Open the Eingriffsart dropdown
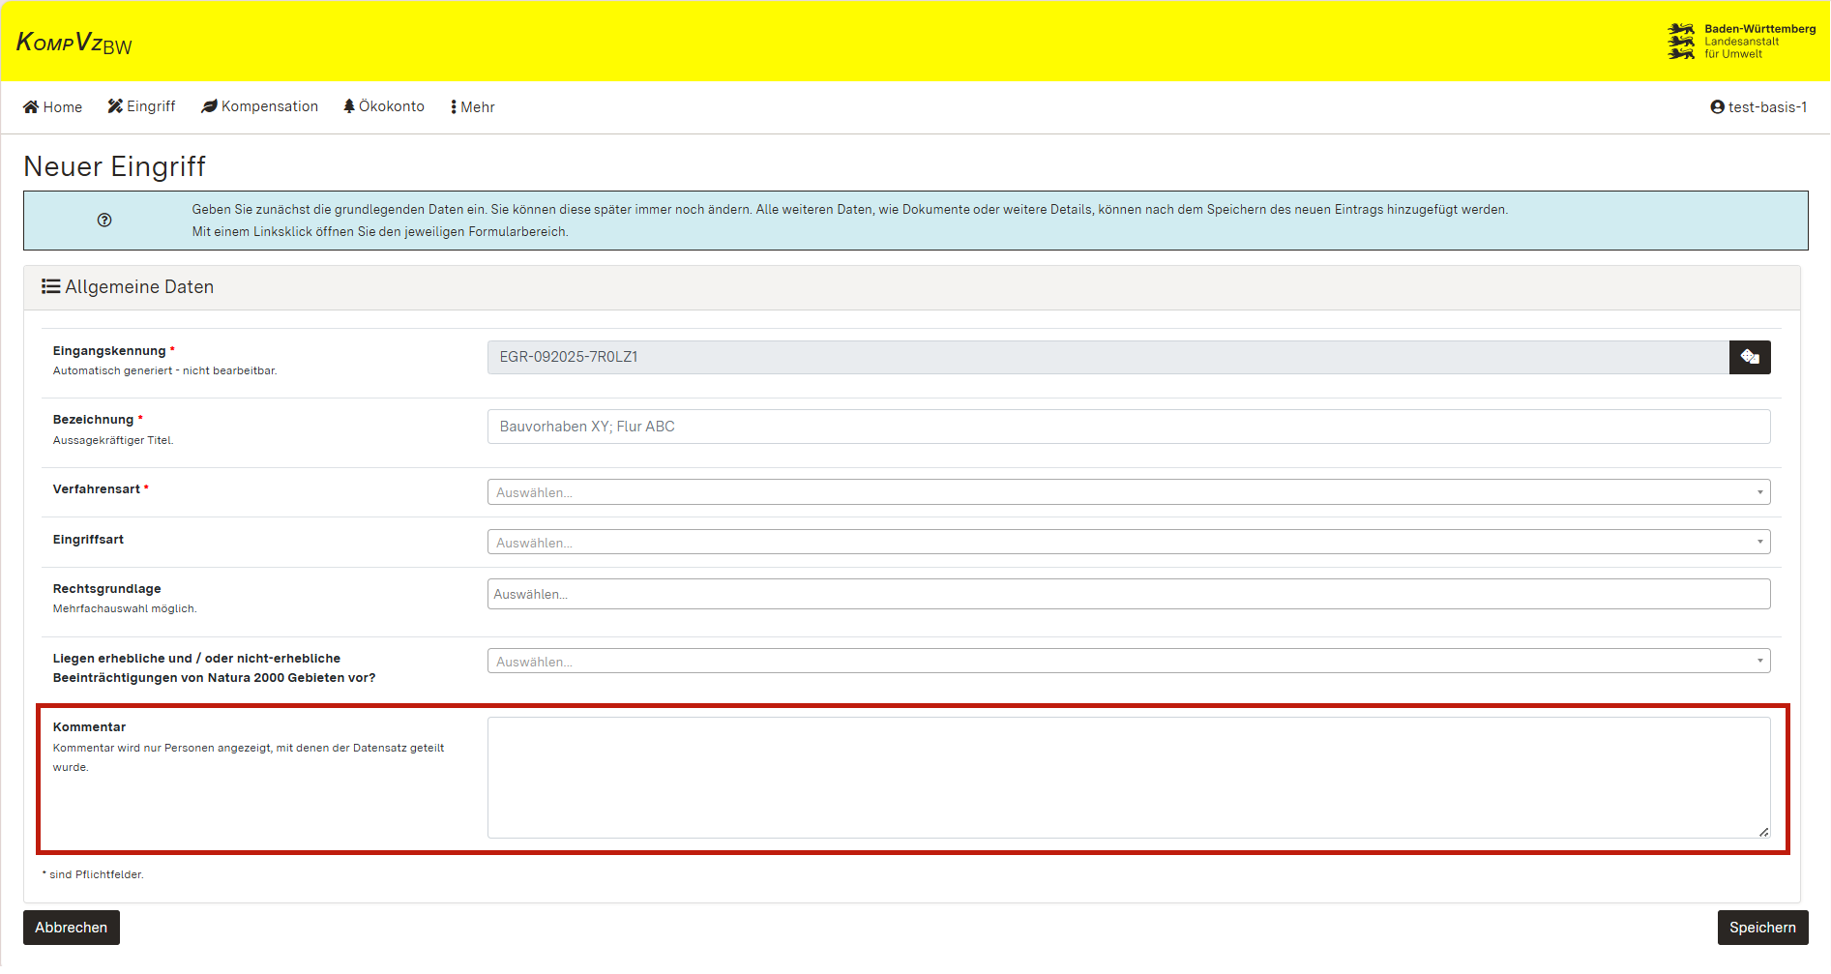Viewport: 1831px width, 974px height. (x=1128, y=543)
